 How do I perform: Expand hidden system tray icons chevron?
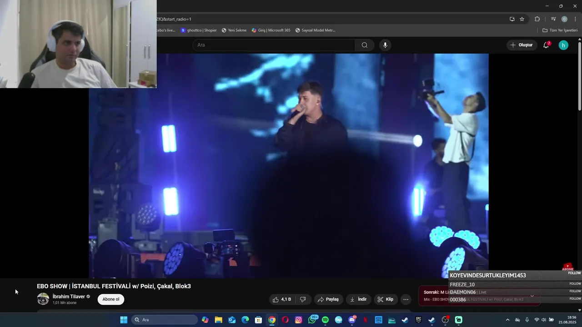[x=507, y=320]
